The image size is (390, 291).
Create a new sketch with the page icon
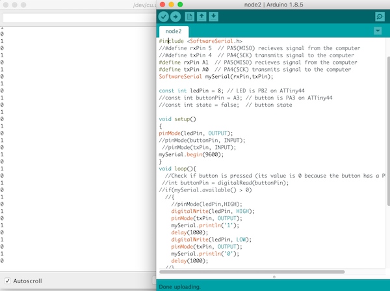190,17
